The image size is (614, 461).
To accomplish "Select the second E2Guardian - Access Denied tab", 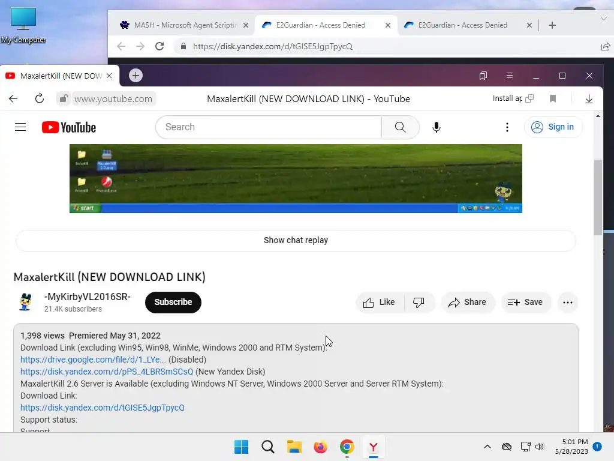I will [x=463, y=25].
